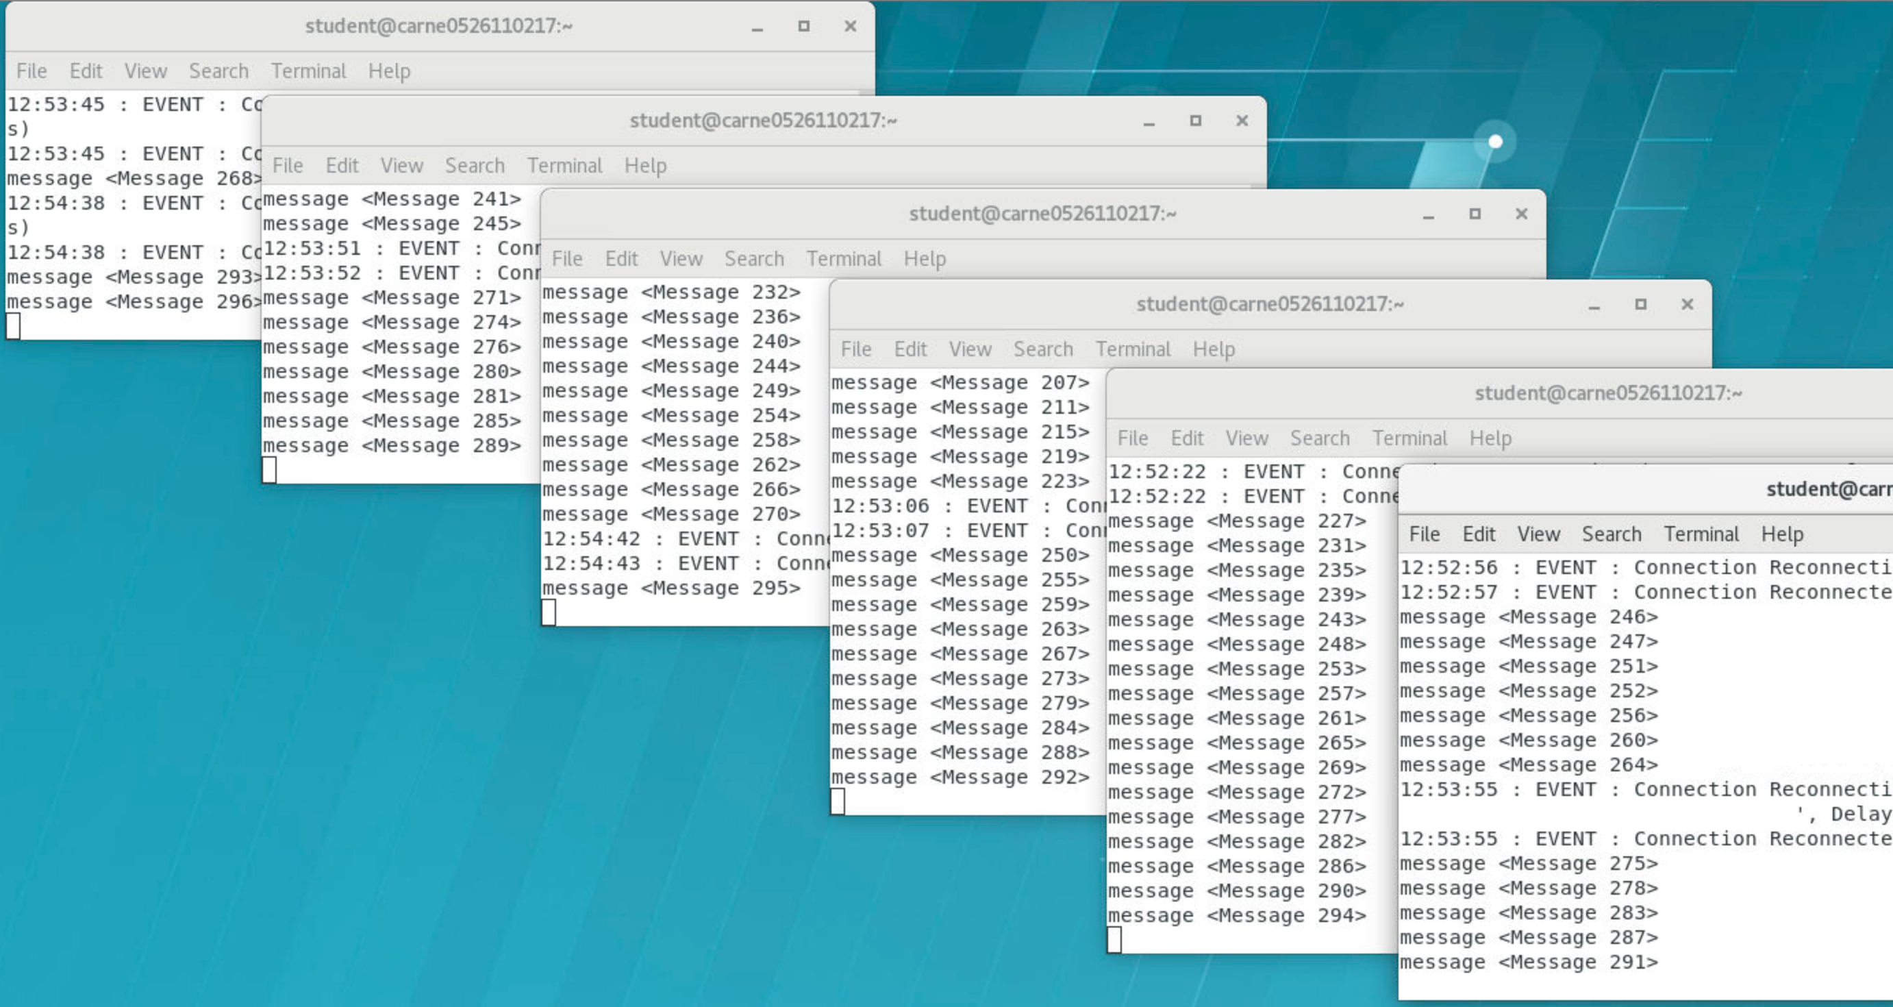This screenshot has width=1893, height=1007.
Task: Open Terminal menu in terminal ending with Message 289
Action: 564,165
